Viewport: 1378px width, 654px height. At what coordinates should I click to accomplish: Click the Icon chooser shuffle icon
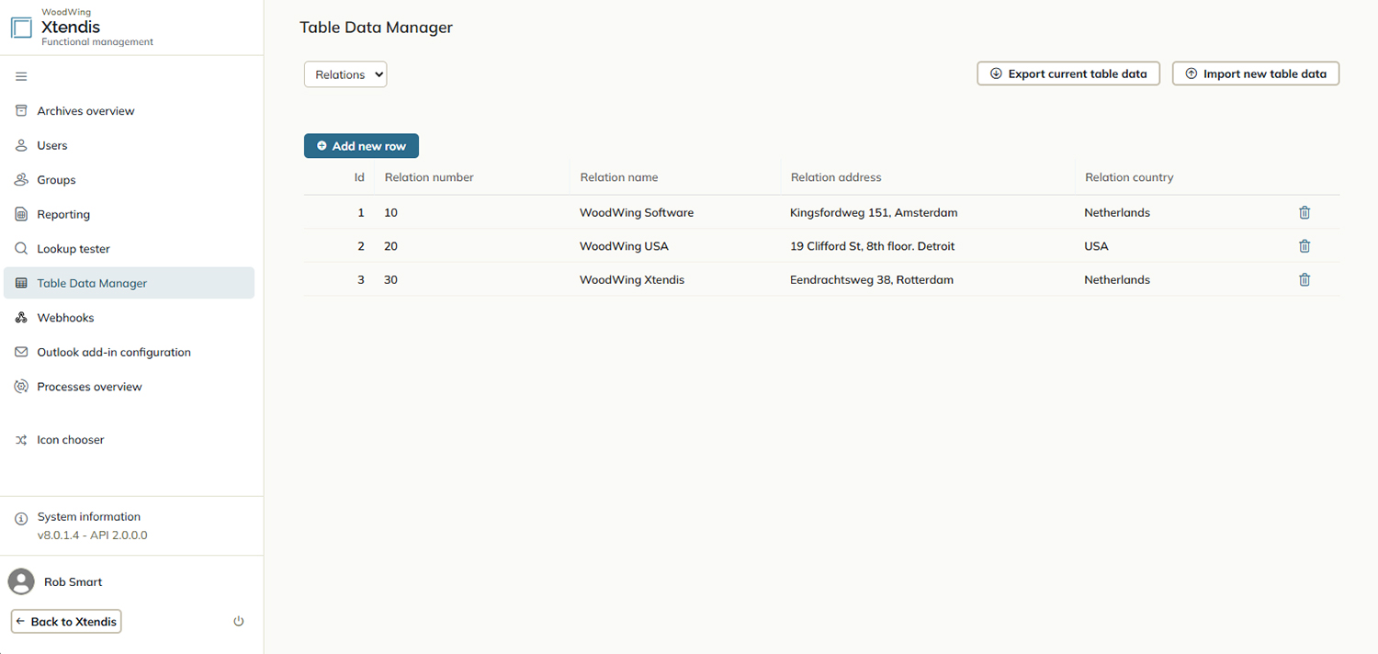pos(21,440)
